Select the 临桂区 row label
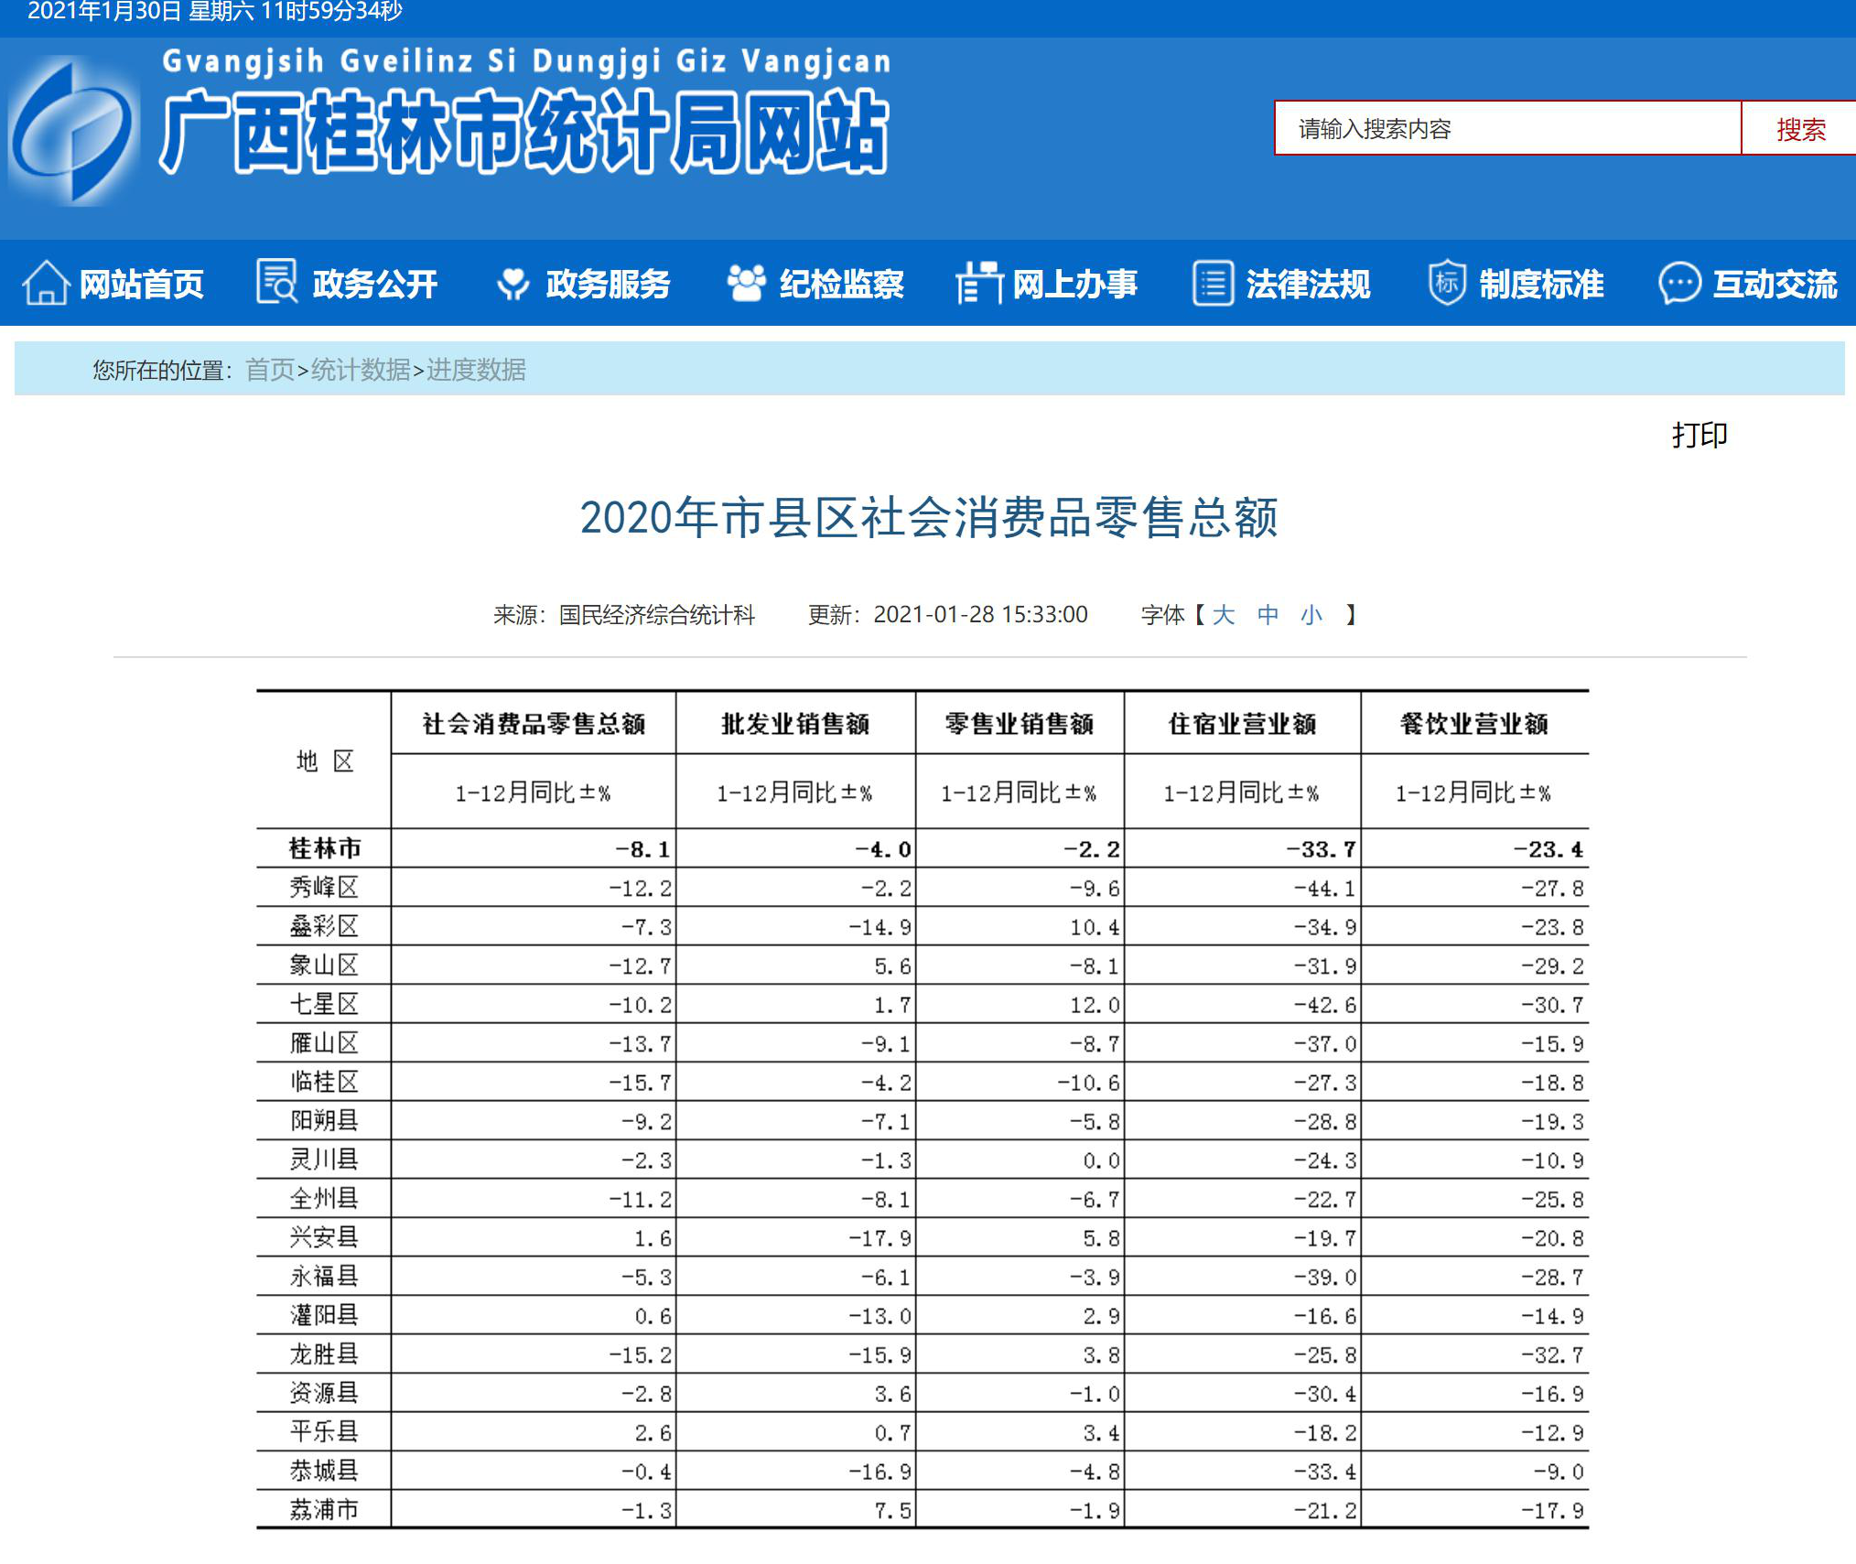 (324, 1082)
